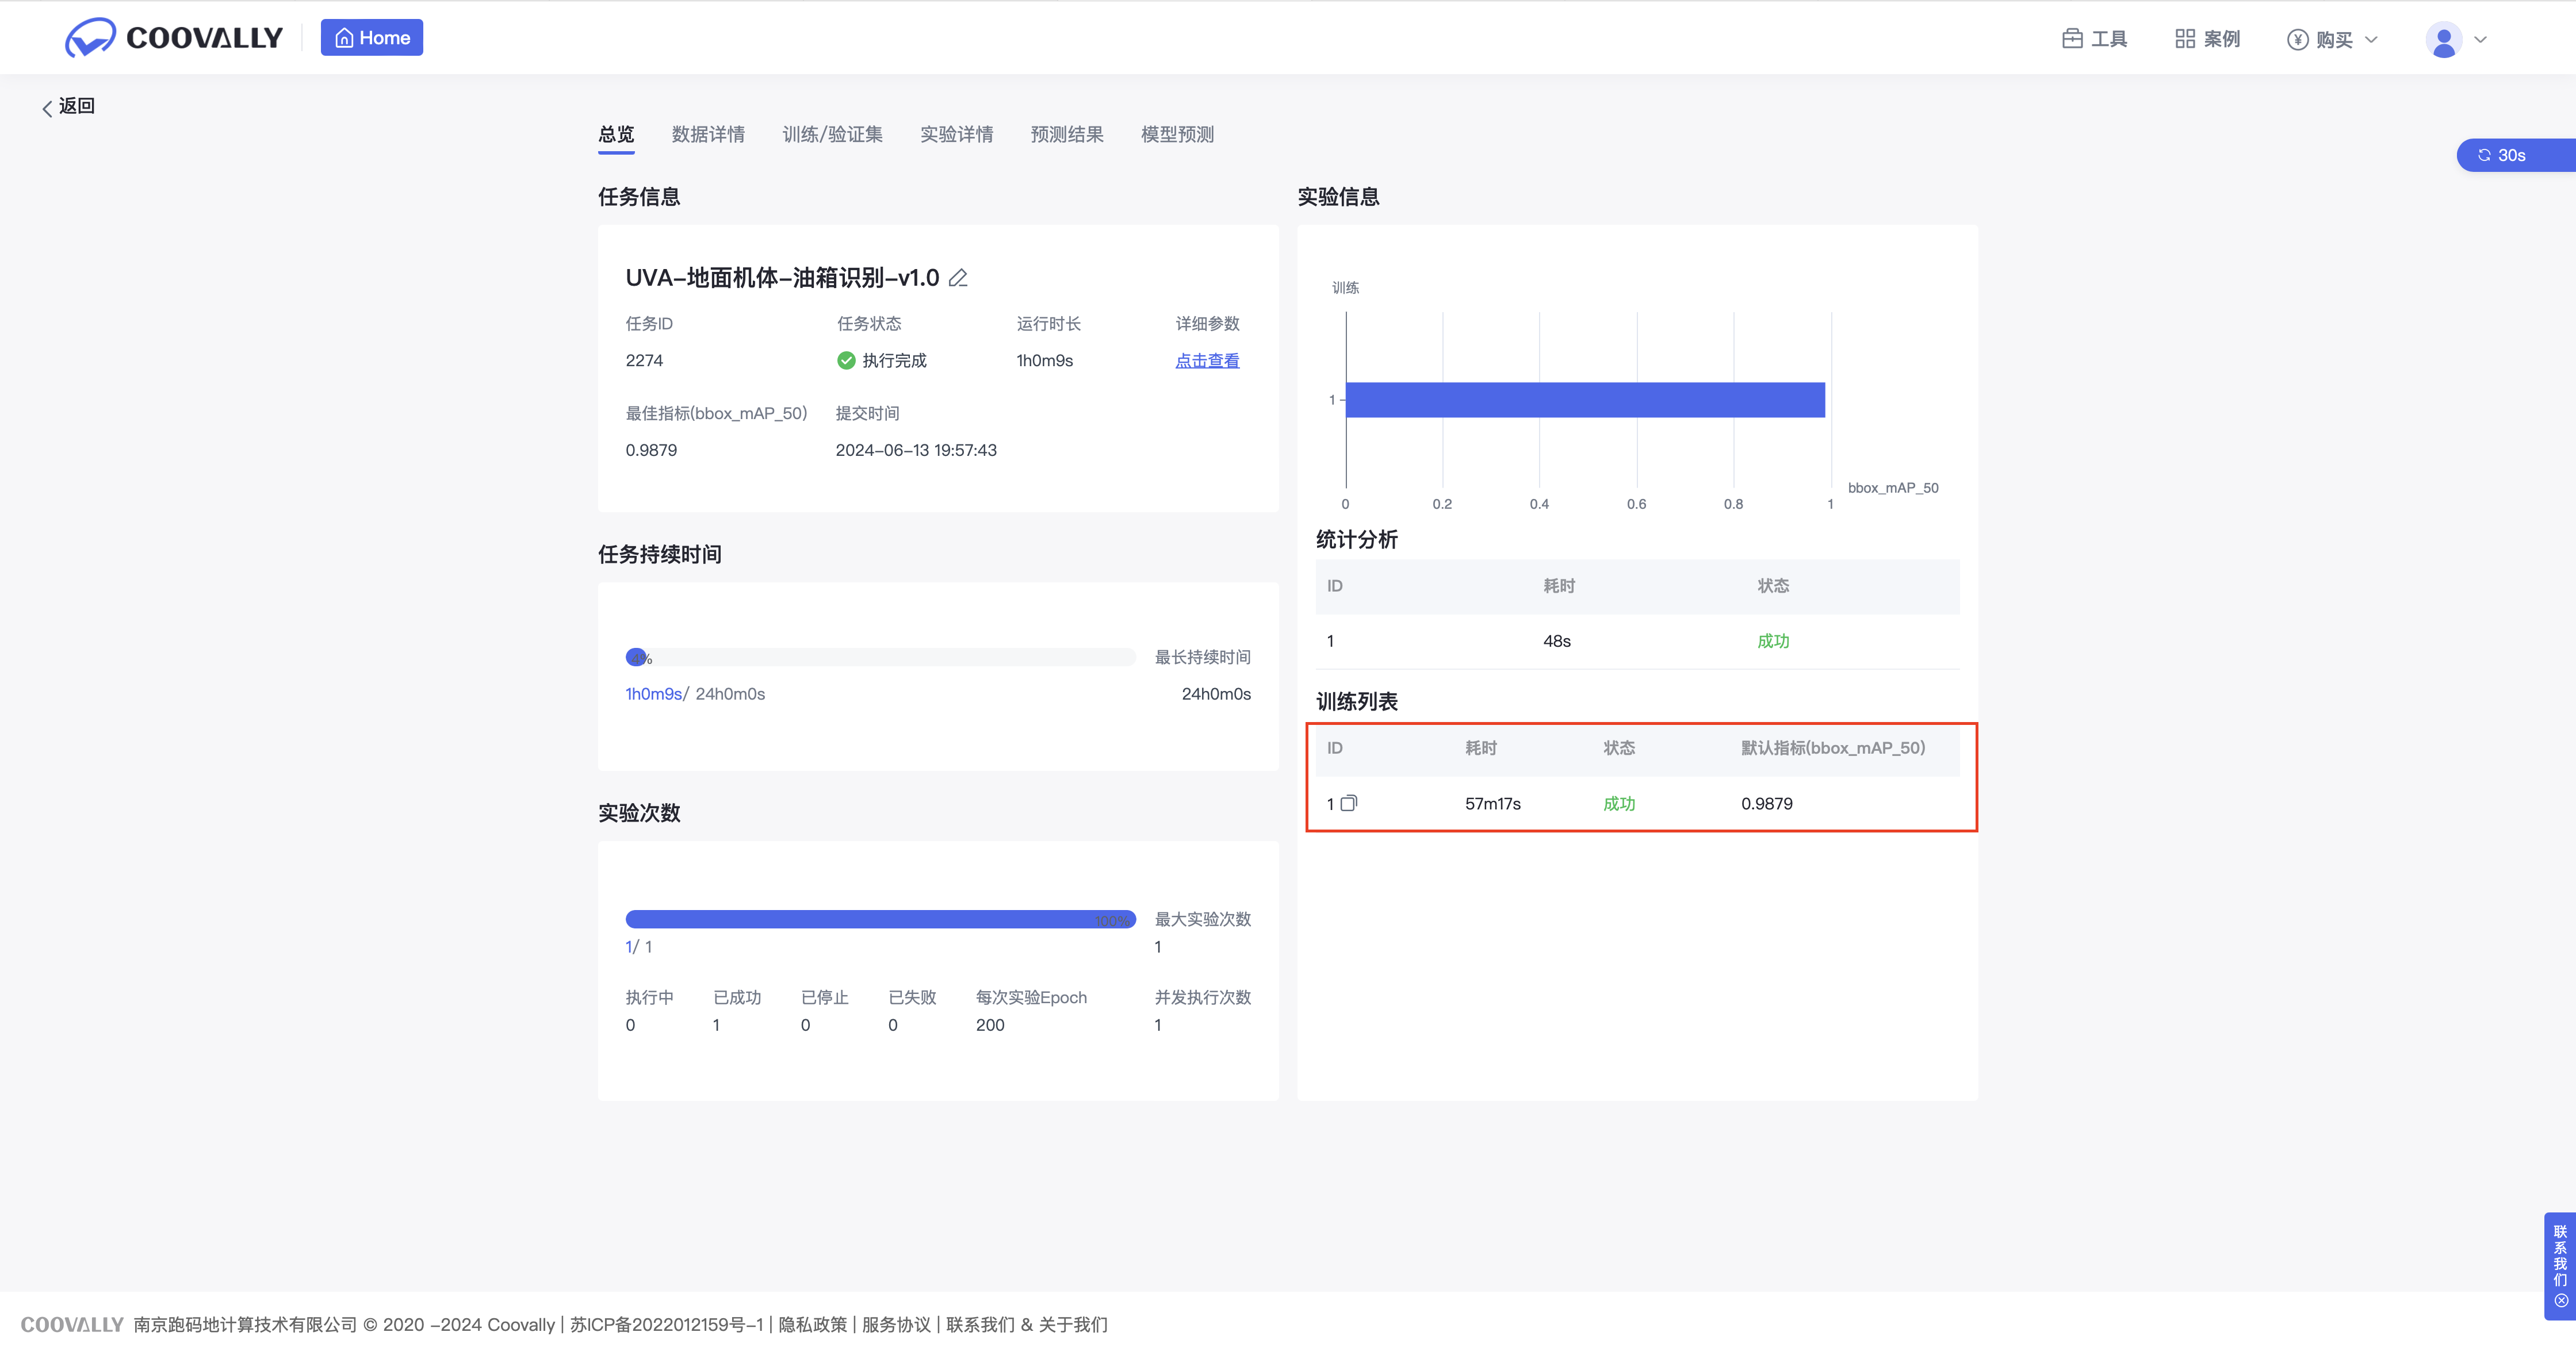Switch to the 实验详情 tab
Viewport: 2576px width, 1355px height.
pos(956,134)
